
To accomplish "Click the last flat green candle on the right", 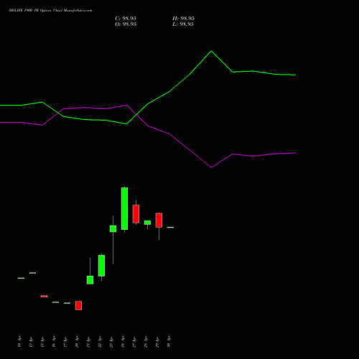I will pyautogui.click(x=170, y=227).
